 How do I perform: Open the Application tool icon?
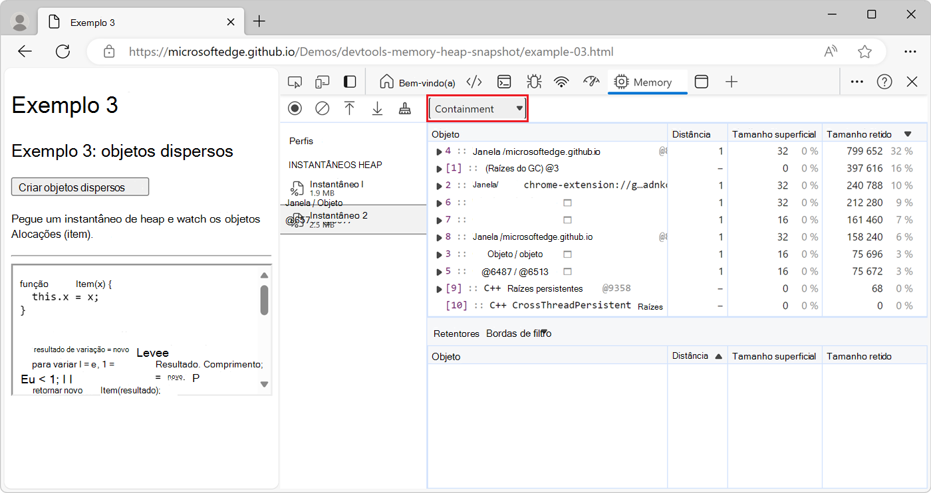click(702, 82)
